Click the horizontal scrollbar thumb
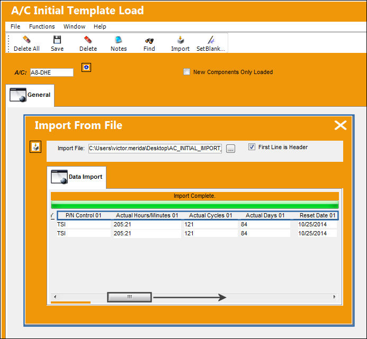The height and width of the screenshot is (339, 367). (x=129, y=297)
